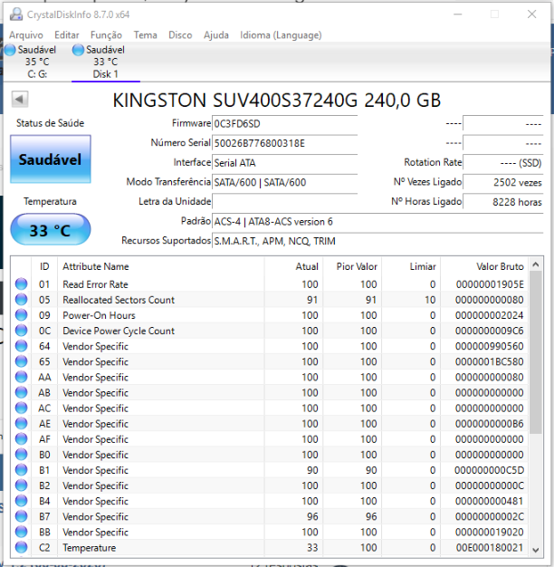Click status orb of Temperature row

pos(22,547)
